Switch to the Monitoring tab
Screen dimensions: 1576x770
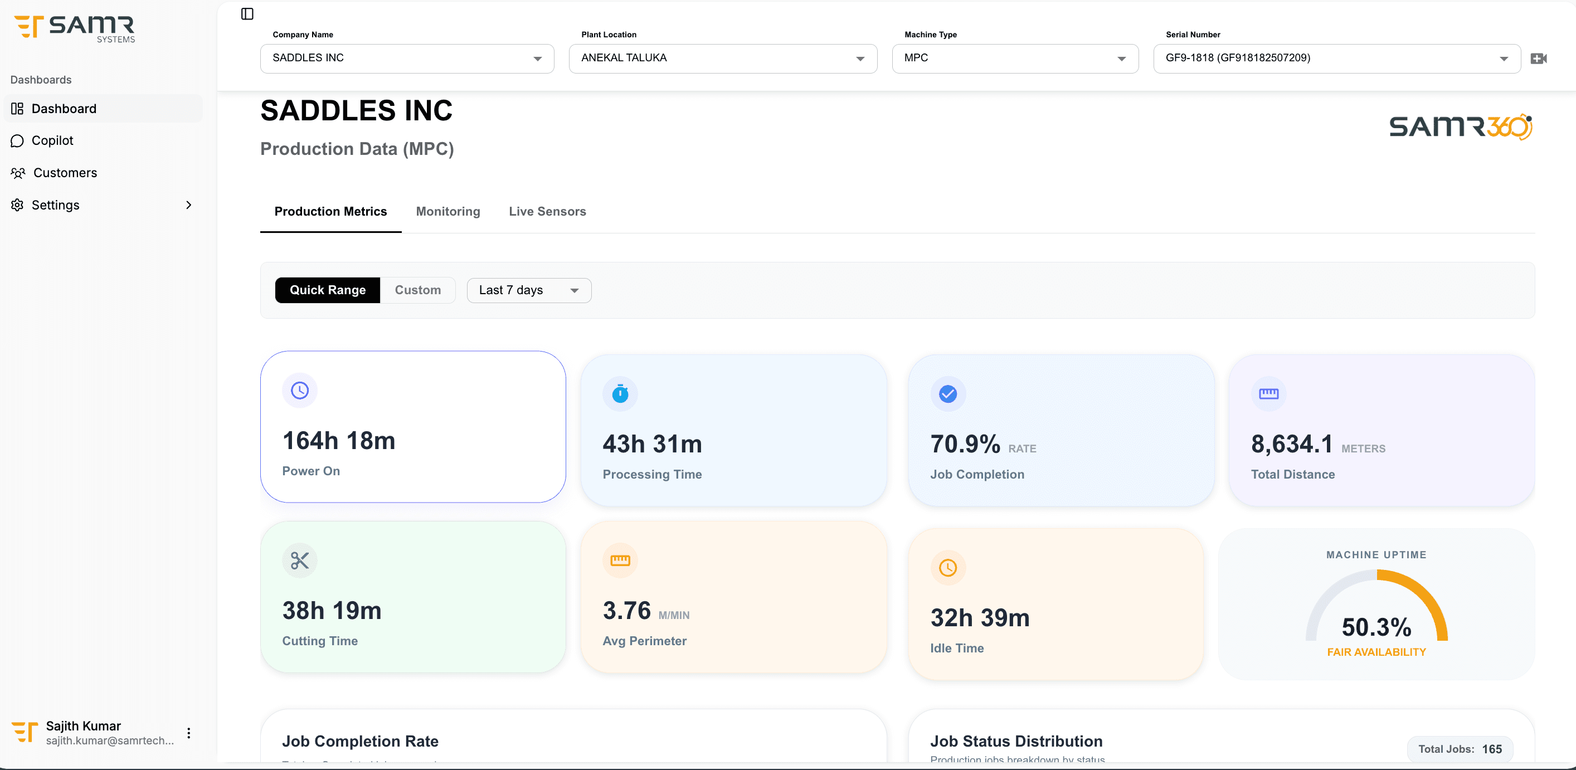tap(448, 212)
